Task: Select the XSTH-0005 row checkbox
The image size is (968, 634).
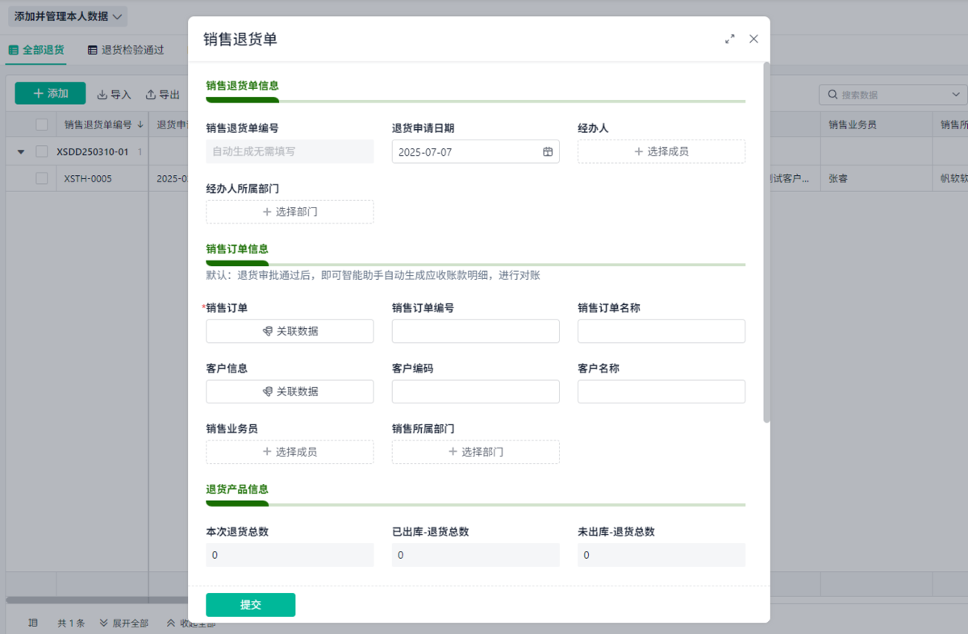Action: click(42, 178)
